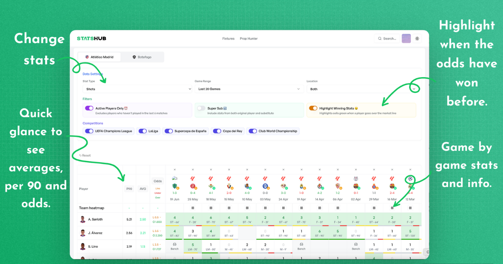Click the J. Álvarez player name
This screenshot has width=503, height=264.
(95, 233)
